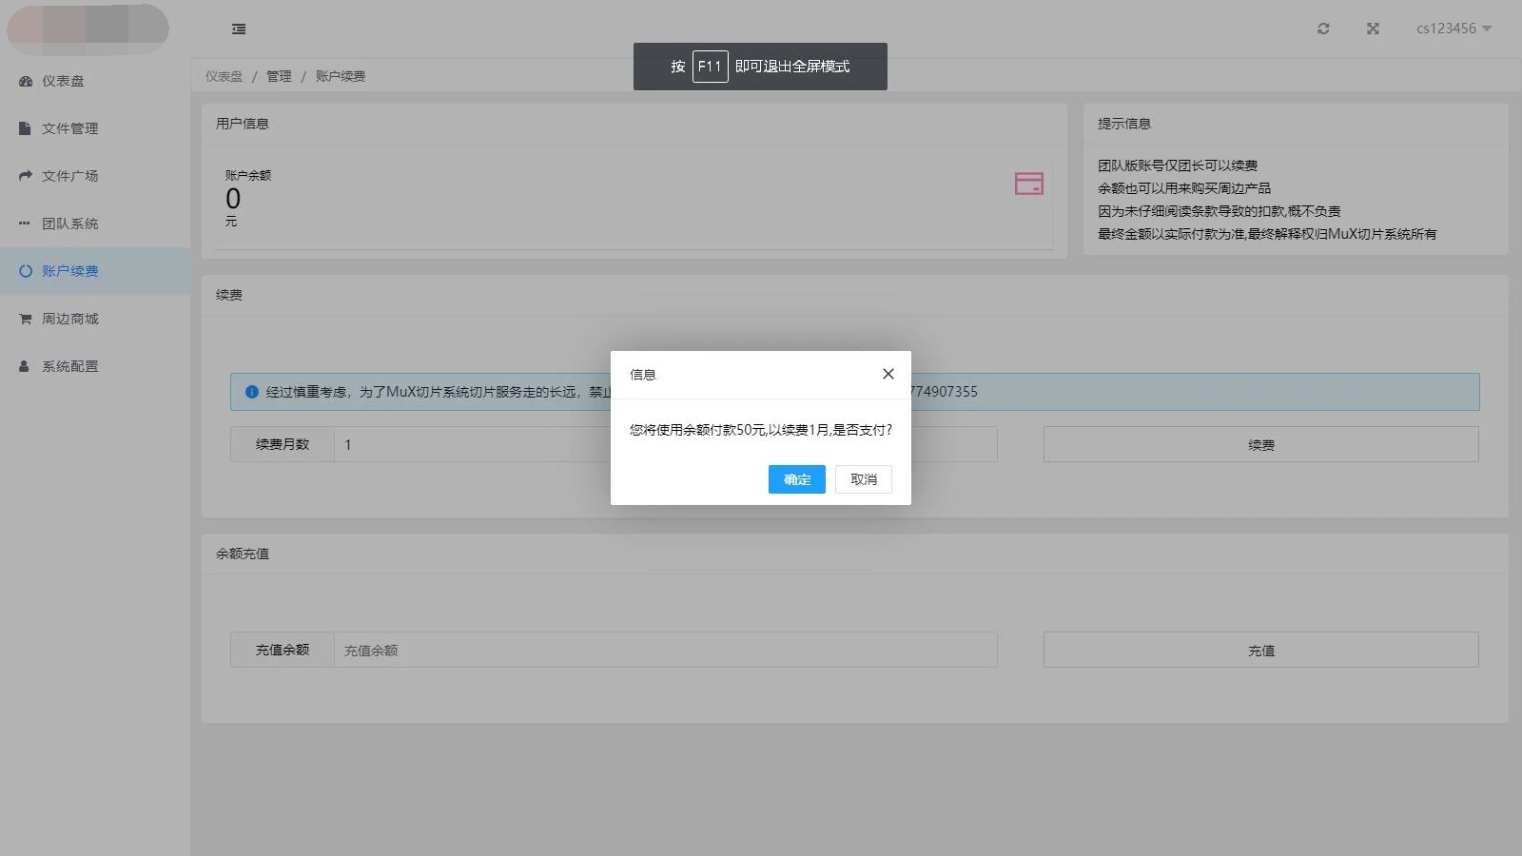Cancel payment with the 取消 button
The image size is (1522, 856).
coord(863,479)
